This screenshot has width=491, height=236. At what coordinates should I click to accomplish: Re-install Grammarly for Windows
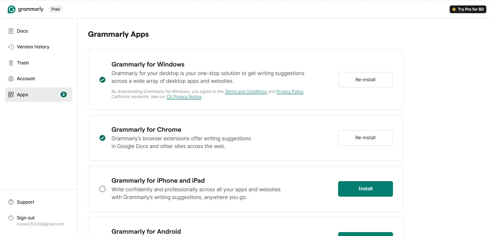tap(365, 80)
